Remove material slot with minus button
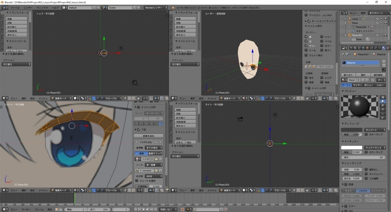 (x=384, y=66)
